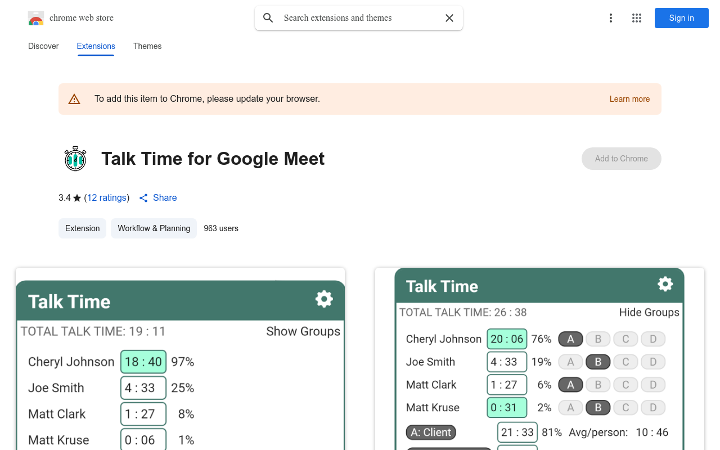Clear the search field with X

coord(449,18)
